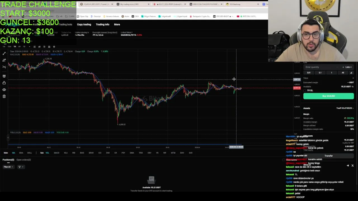This screenshot has height=201, width=358.
Task: Hide all drawings with eye icon
Action: tap(4, 90)
